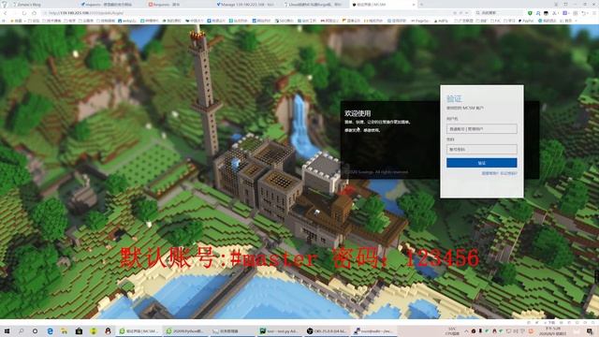This screenshot has width=599, height=337.
Task: Click the blue login verify button
Action: (x=481, y=163)
